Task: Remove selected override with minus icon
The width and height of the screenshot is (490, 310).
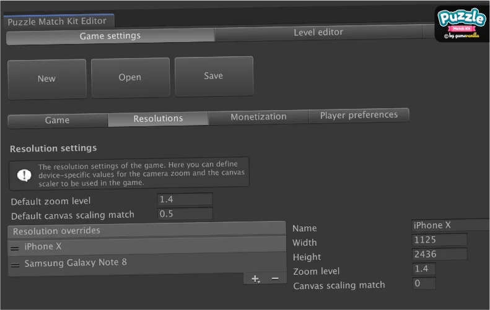Action: coord(275,278)
